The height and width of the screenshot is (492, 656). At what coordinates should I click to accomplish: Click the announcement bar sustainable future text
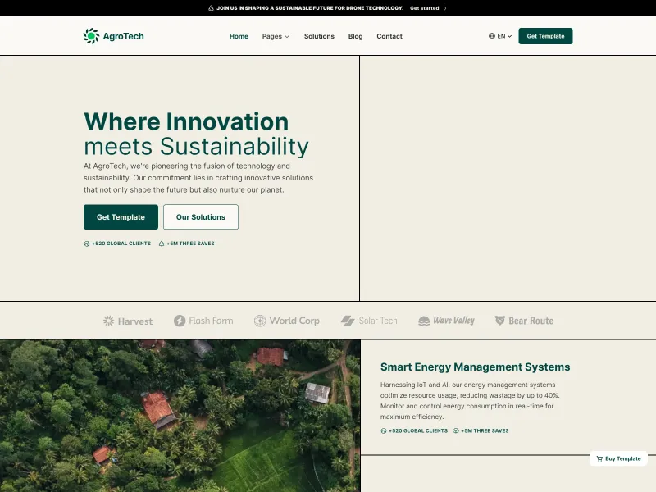pyautogui.click(x=310, y=8)
